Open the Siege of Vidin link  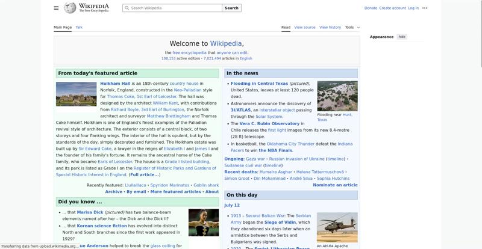280,223
